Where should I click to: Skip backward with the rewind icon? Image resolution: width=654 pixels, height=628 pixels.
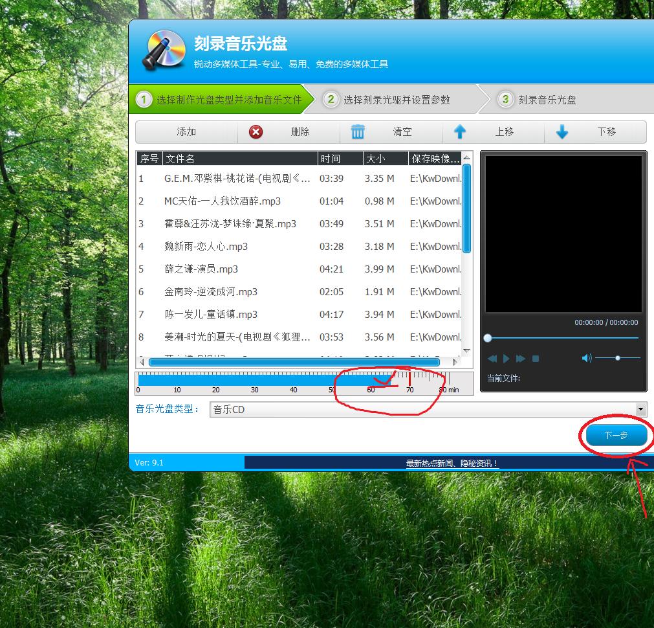[492, 358]
